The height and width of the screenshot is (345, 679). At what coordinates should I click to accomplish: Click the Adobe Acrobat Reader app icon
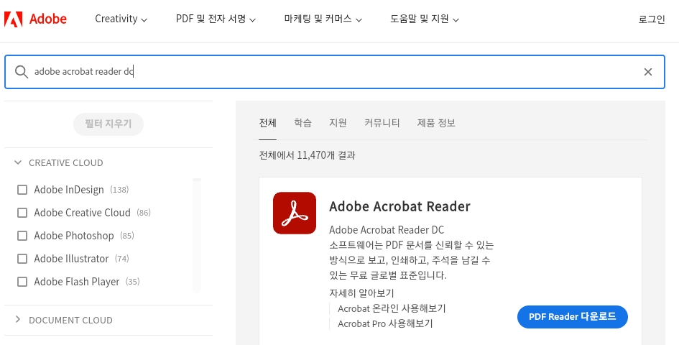[x=295, y=213]
